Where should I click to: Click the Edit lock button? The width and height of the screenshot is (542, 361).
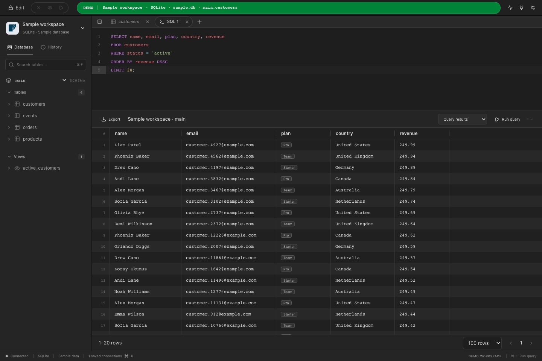(x=16, y=8)
